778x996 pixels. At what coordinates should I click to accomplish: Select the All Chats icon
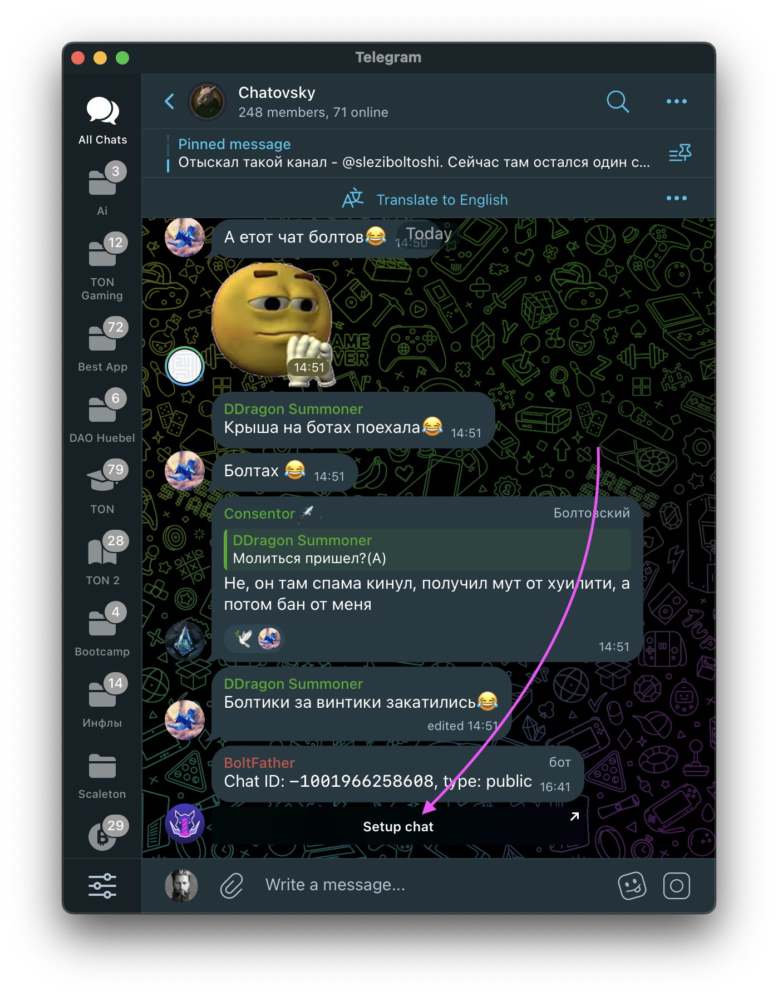(x=102, y=121)
